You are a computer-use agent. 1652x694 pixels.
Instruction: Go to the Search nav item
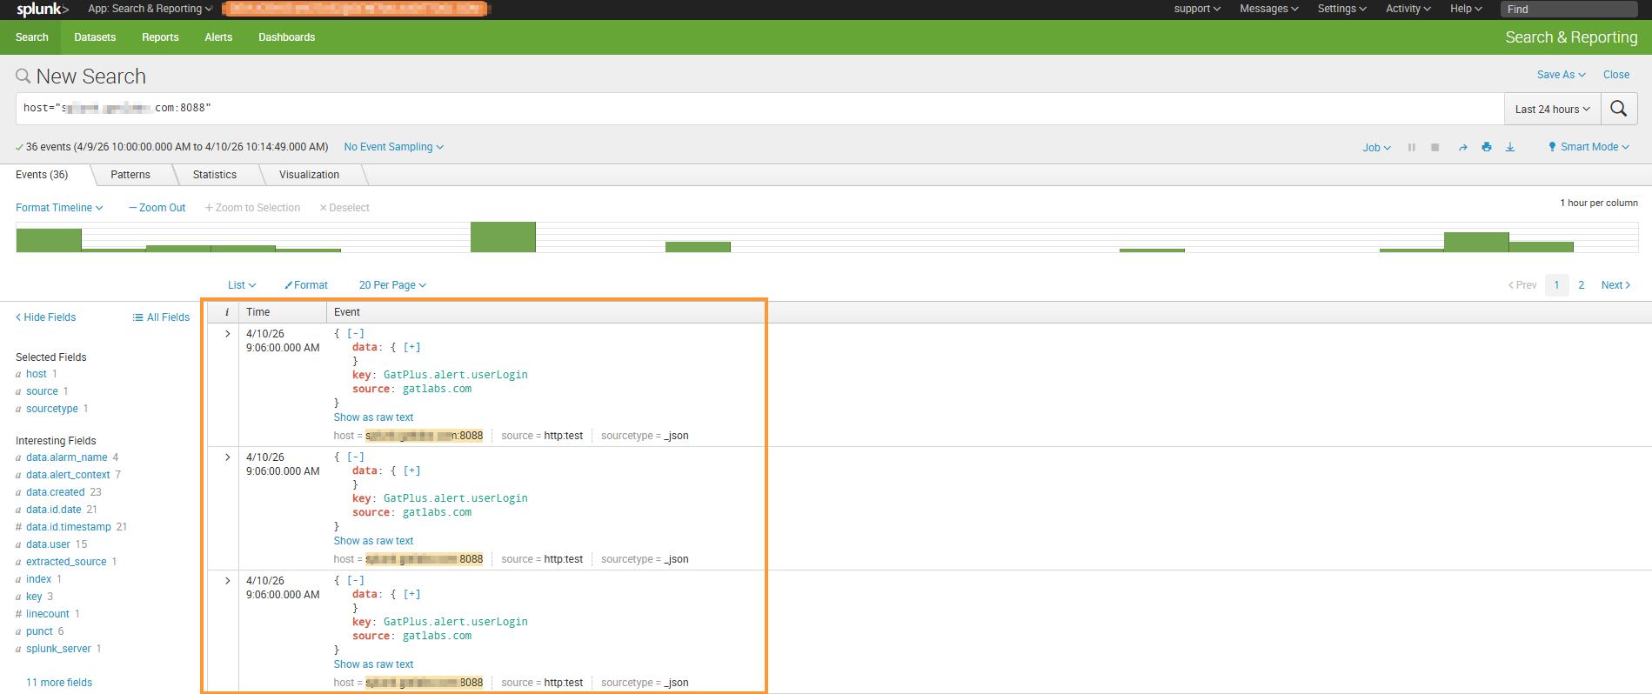32,37
